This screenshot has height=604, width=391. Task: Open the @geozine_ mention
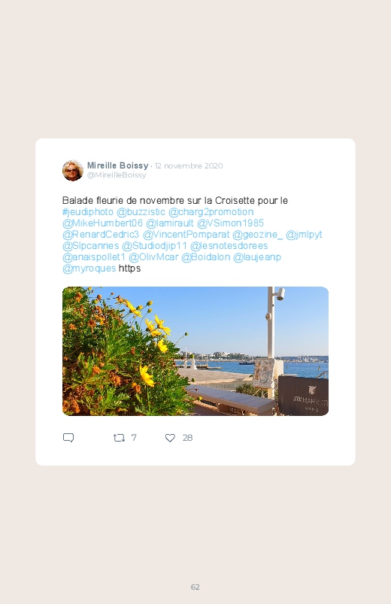tap(257, 234)
